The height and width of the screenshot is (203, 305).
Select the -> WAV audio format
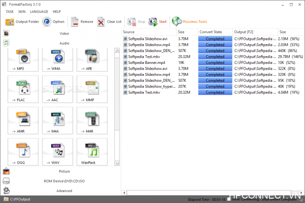tap(57, 152)
